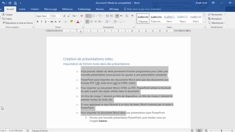
Task: Click the multilevel list icon
Action: click(x=100, y=16)
